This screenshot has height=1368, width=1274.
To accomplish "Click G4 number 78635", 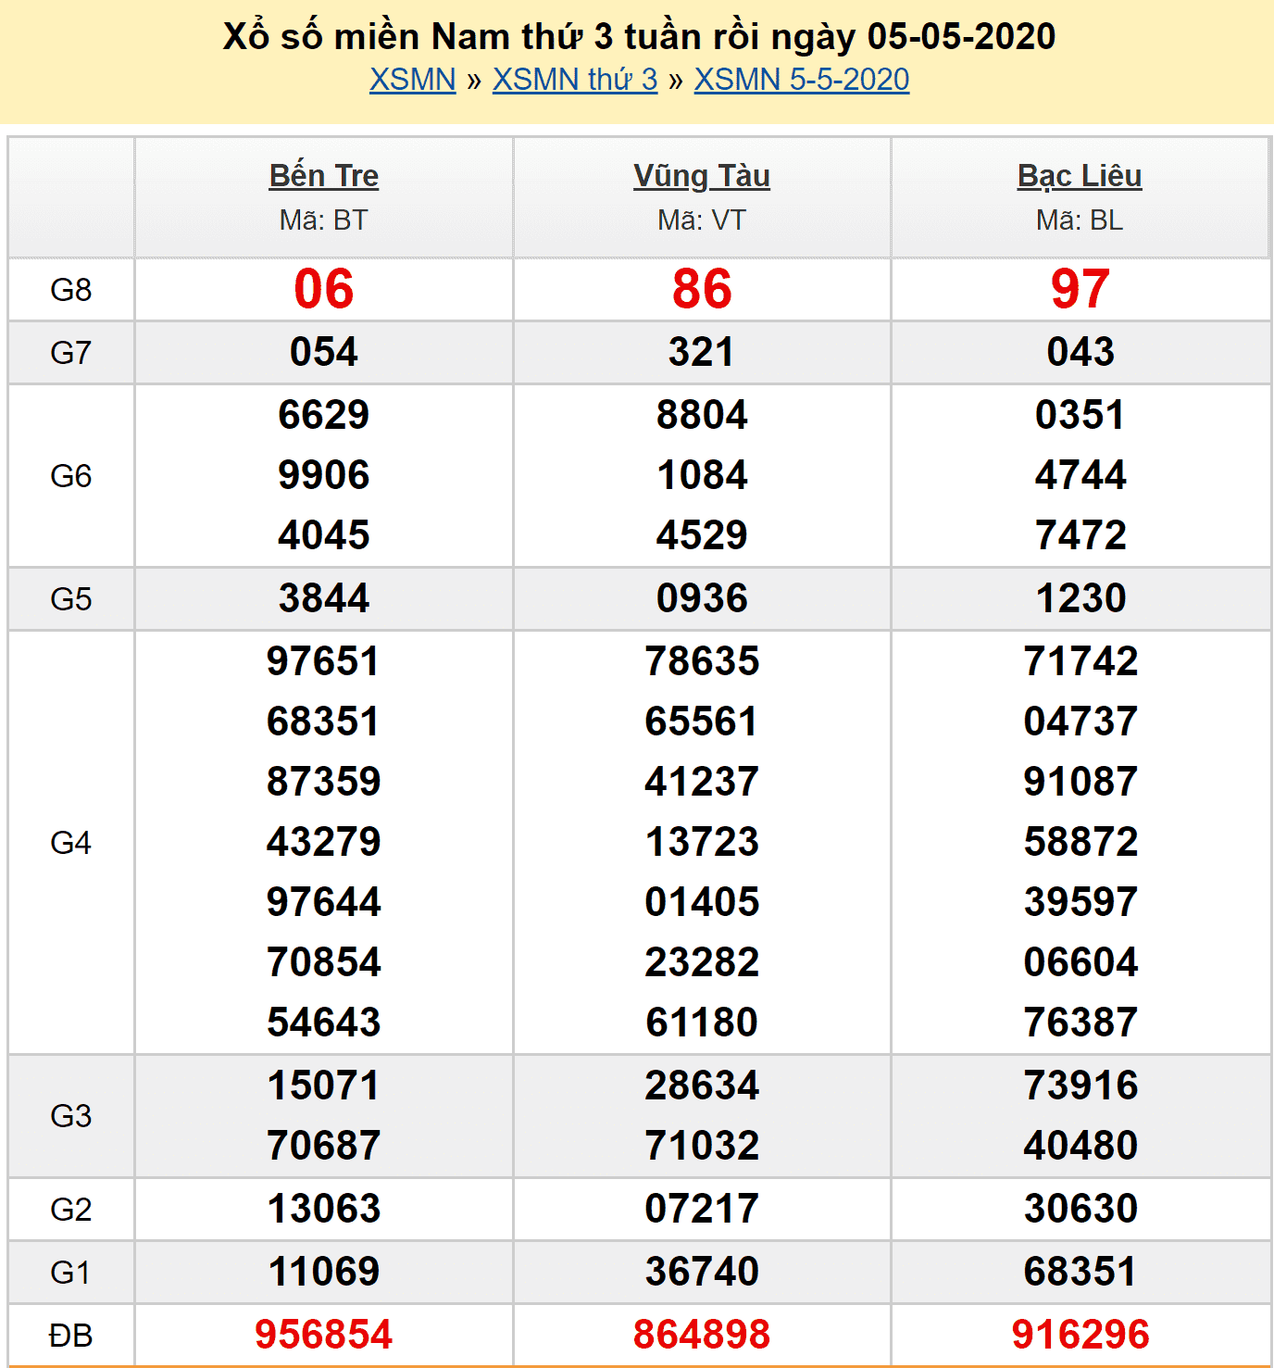I will point(702,661).
